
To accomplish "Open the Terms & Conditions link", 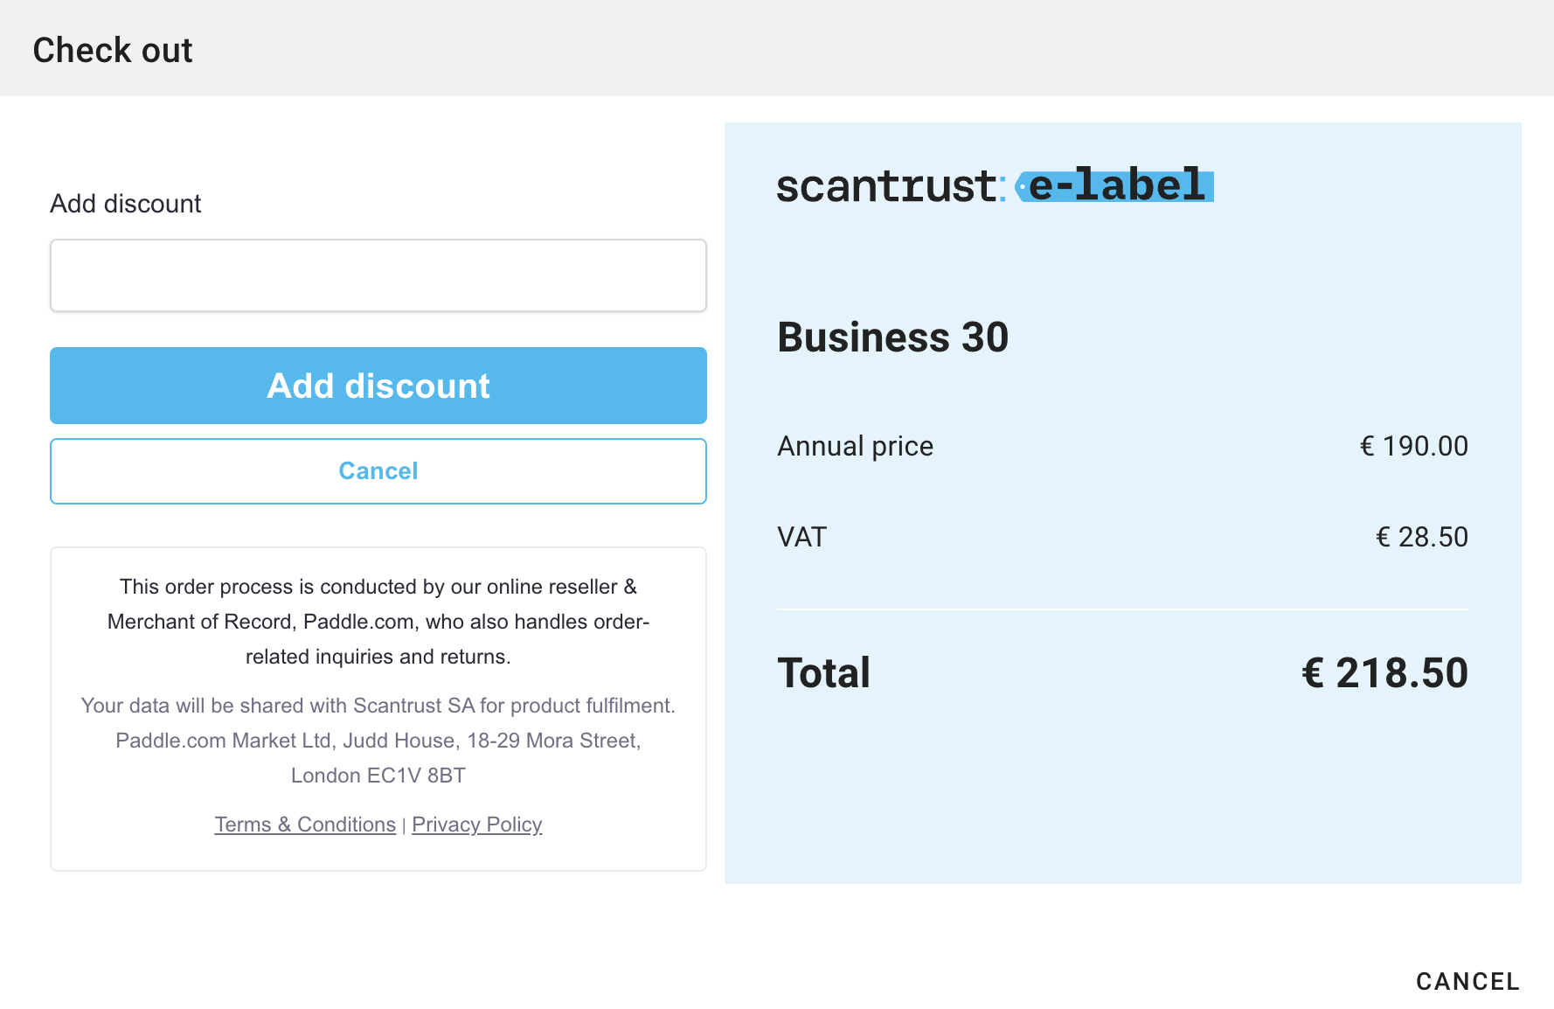I will 304,824.
